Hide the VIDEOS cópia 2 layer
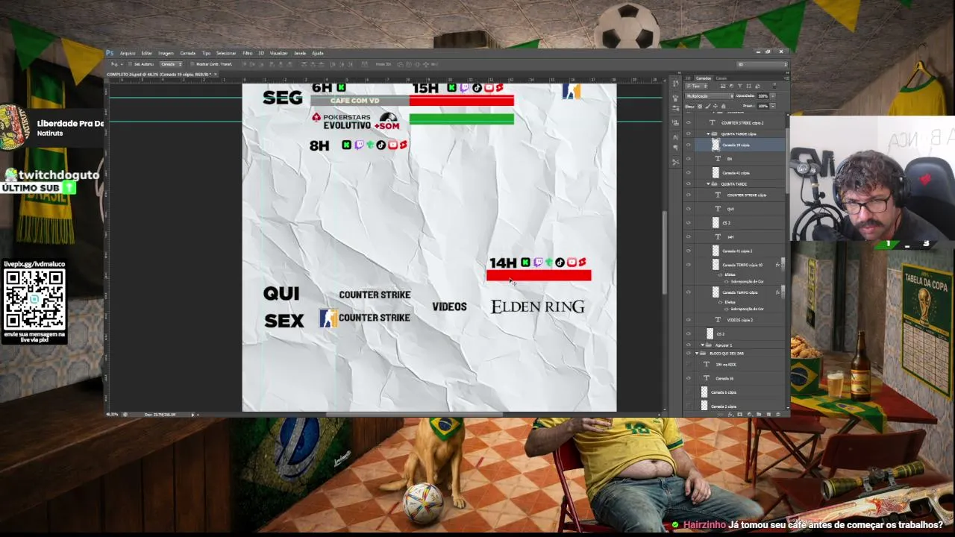The width and height of the screenshot is (955, 537). (689, 320)
